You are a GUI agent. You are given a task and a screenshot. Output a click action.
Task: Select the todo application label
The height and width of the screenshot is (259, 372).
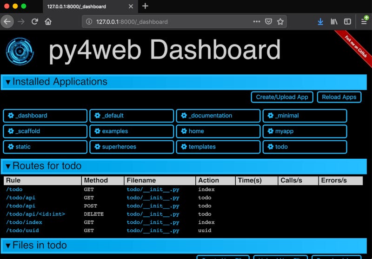pos(281,147)
